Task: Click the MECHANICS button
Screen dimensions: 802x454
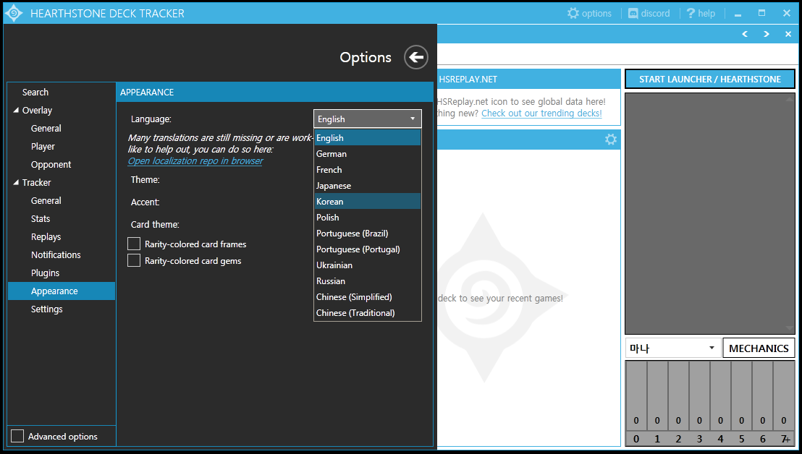Action: (x=759, y=348)
